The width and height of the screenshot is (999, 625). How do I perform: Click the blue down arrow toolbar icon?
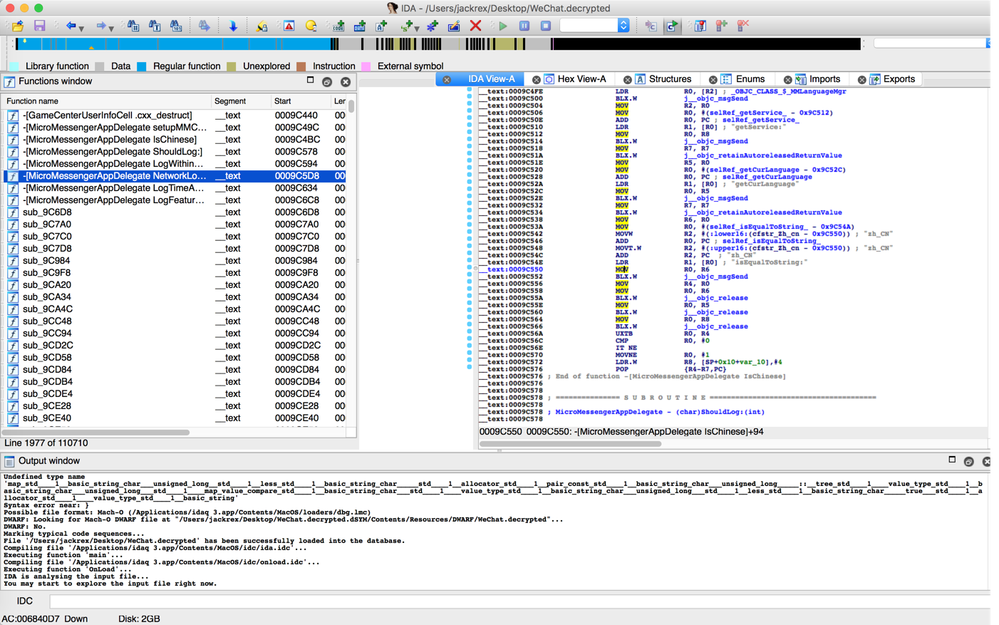pyautogui.click(x=233, y=26)
